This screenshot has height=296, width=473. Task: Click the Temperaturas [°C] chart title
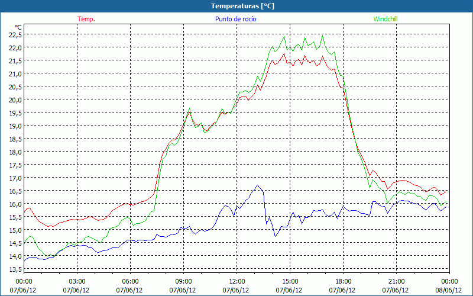(242, 6)
